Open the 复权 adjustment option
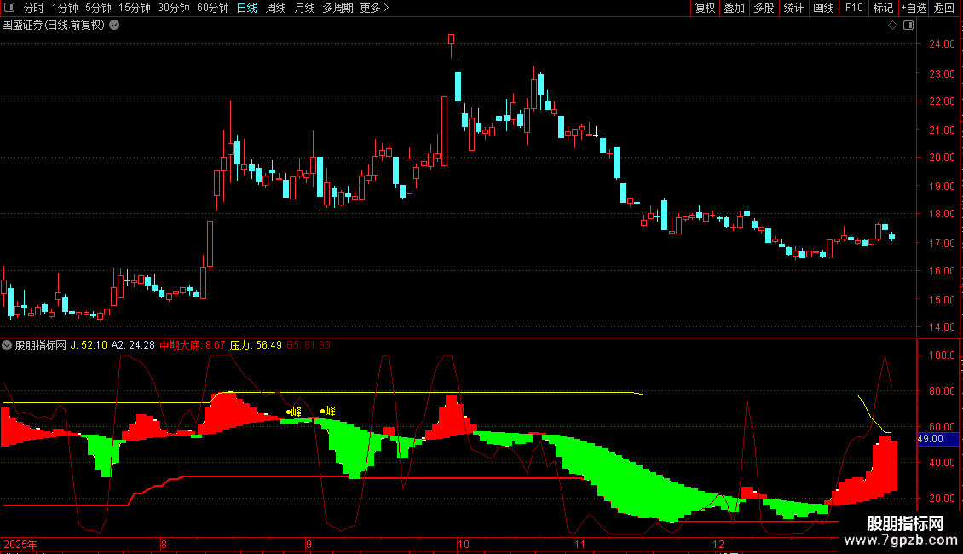Screen dimensions: 963x554 click(x=705, y=8)
